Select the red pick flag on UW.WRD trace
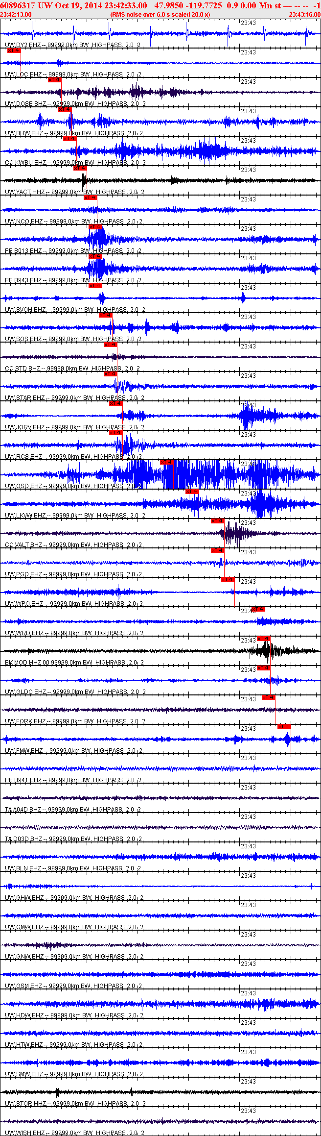 [258, 609]
